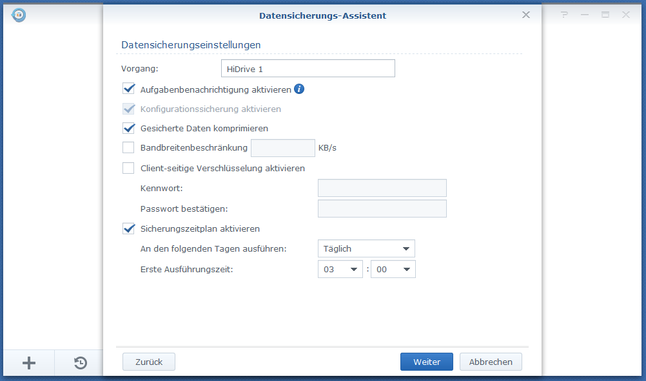The image size is (646, 381).
Task: Click the Synology logo icon
Action: tap(19, 15)
